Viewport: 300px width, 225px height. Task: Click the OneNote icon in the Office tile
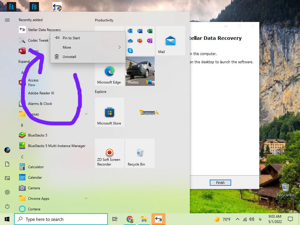click(150, 41)
